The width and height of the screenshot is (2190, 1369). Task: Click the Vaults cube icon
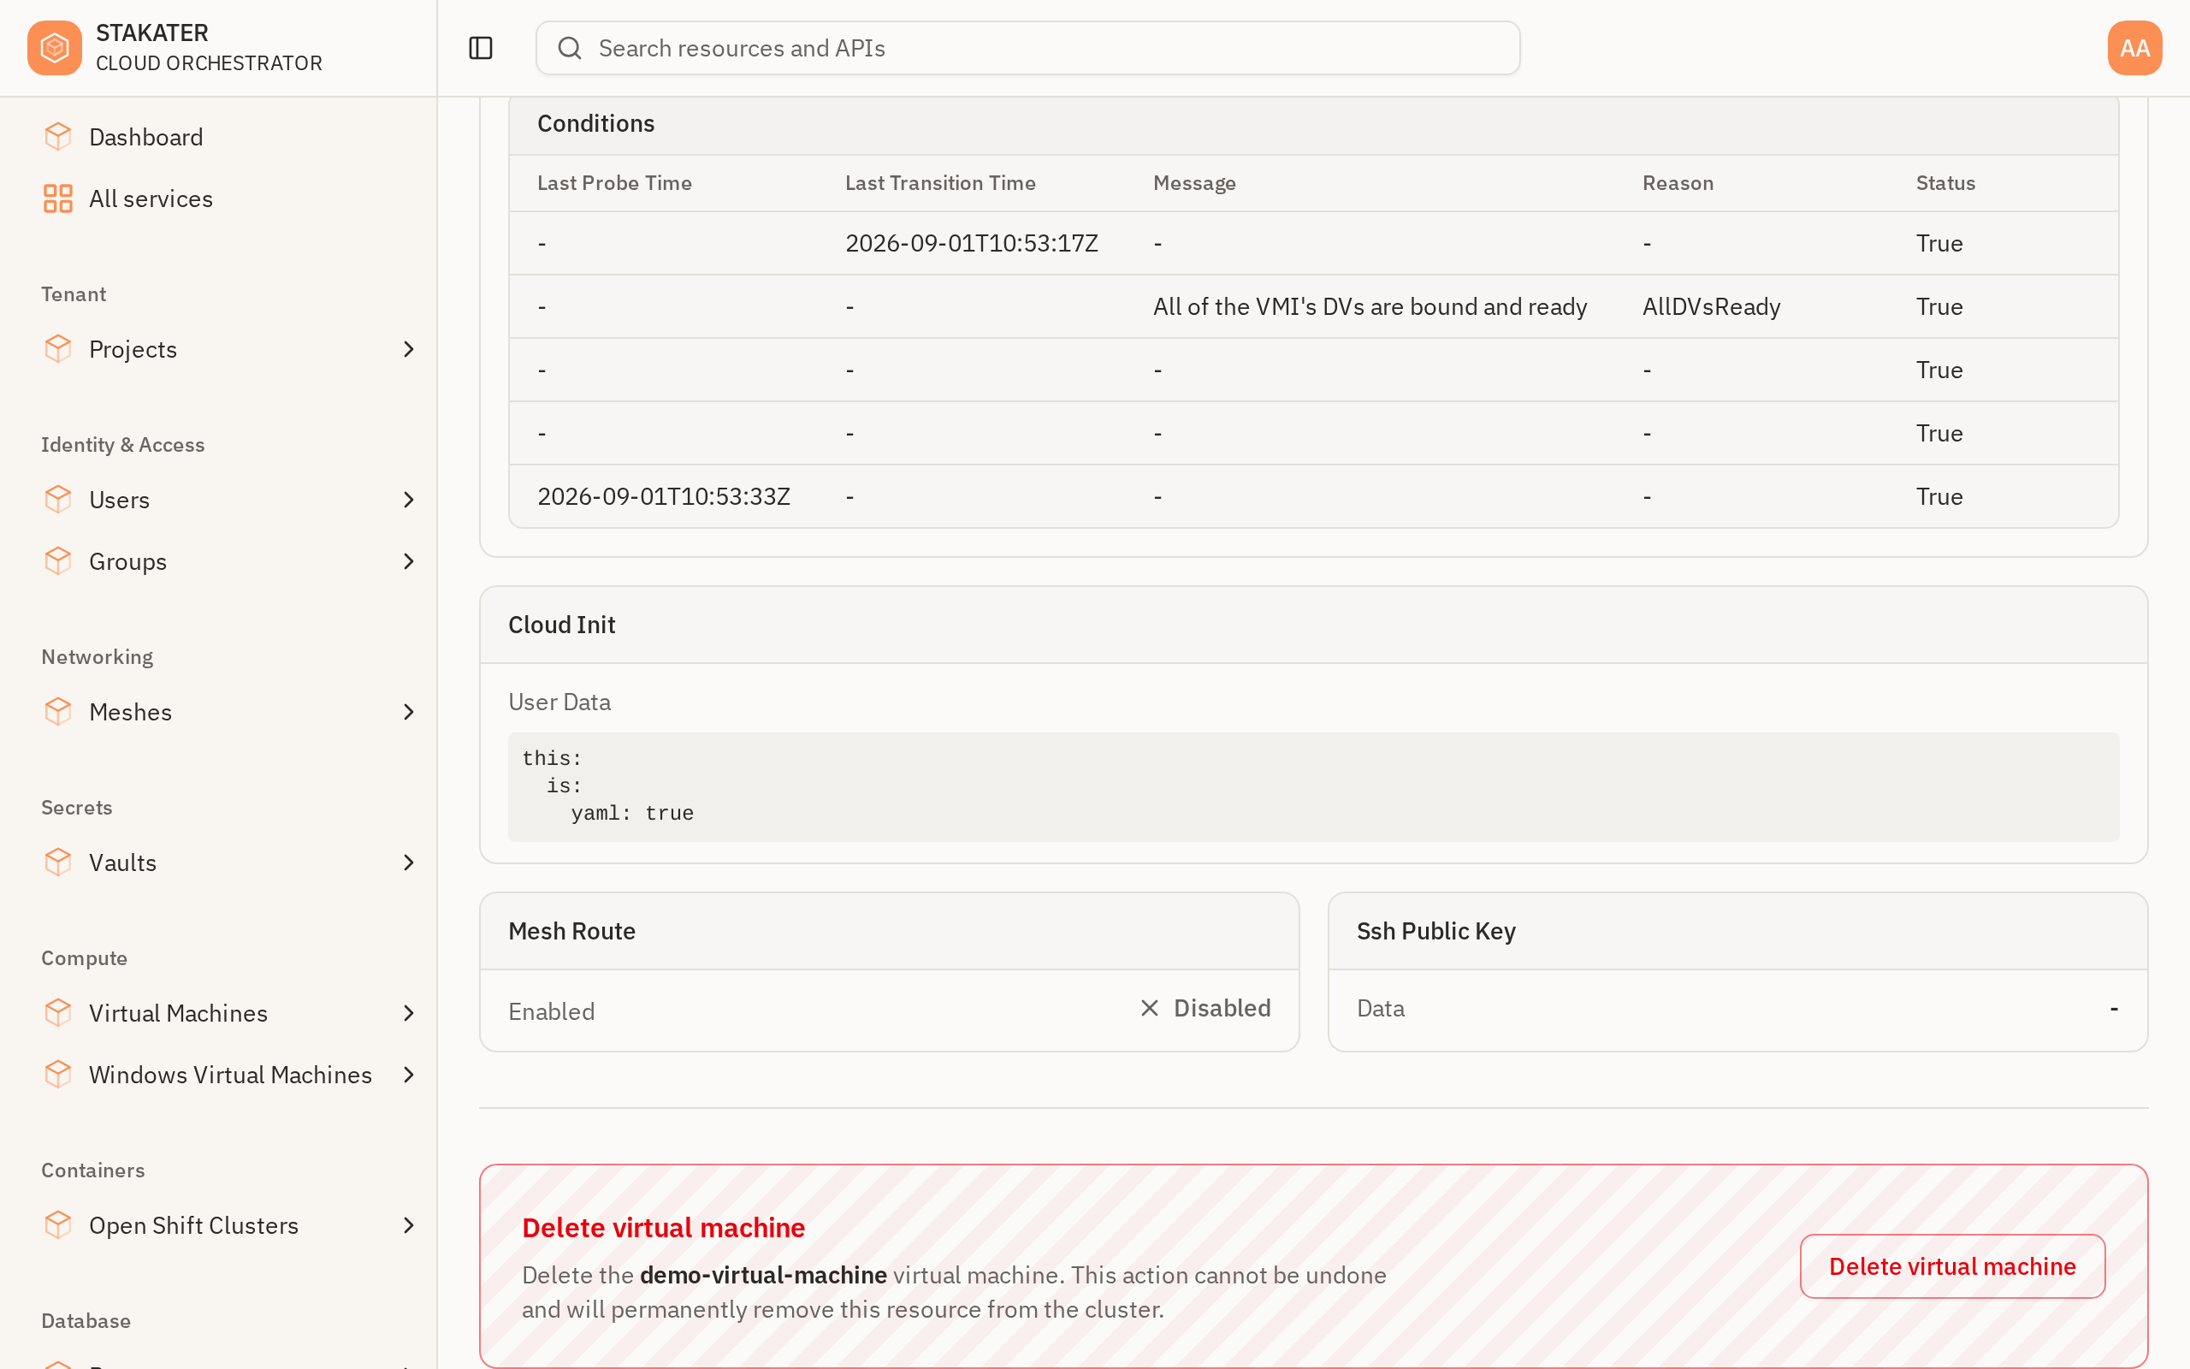click(x=58, y=861)
